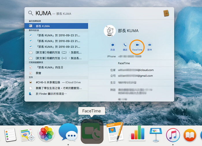This screenshot has width=202, height=146.
Task: Click contact card icon in top hit row
Action: (x=31, y=26)
